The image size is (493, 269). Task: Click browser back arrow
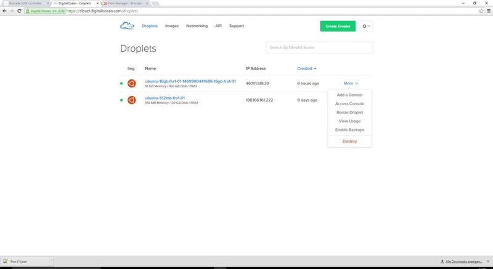[4, 11]
